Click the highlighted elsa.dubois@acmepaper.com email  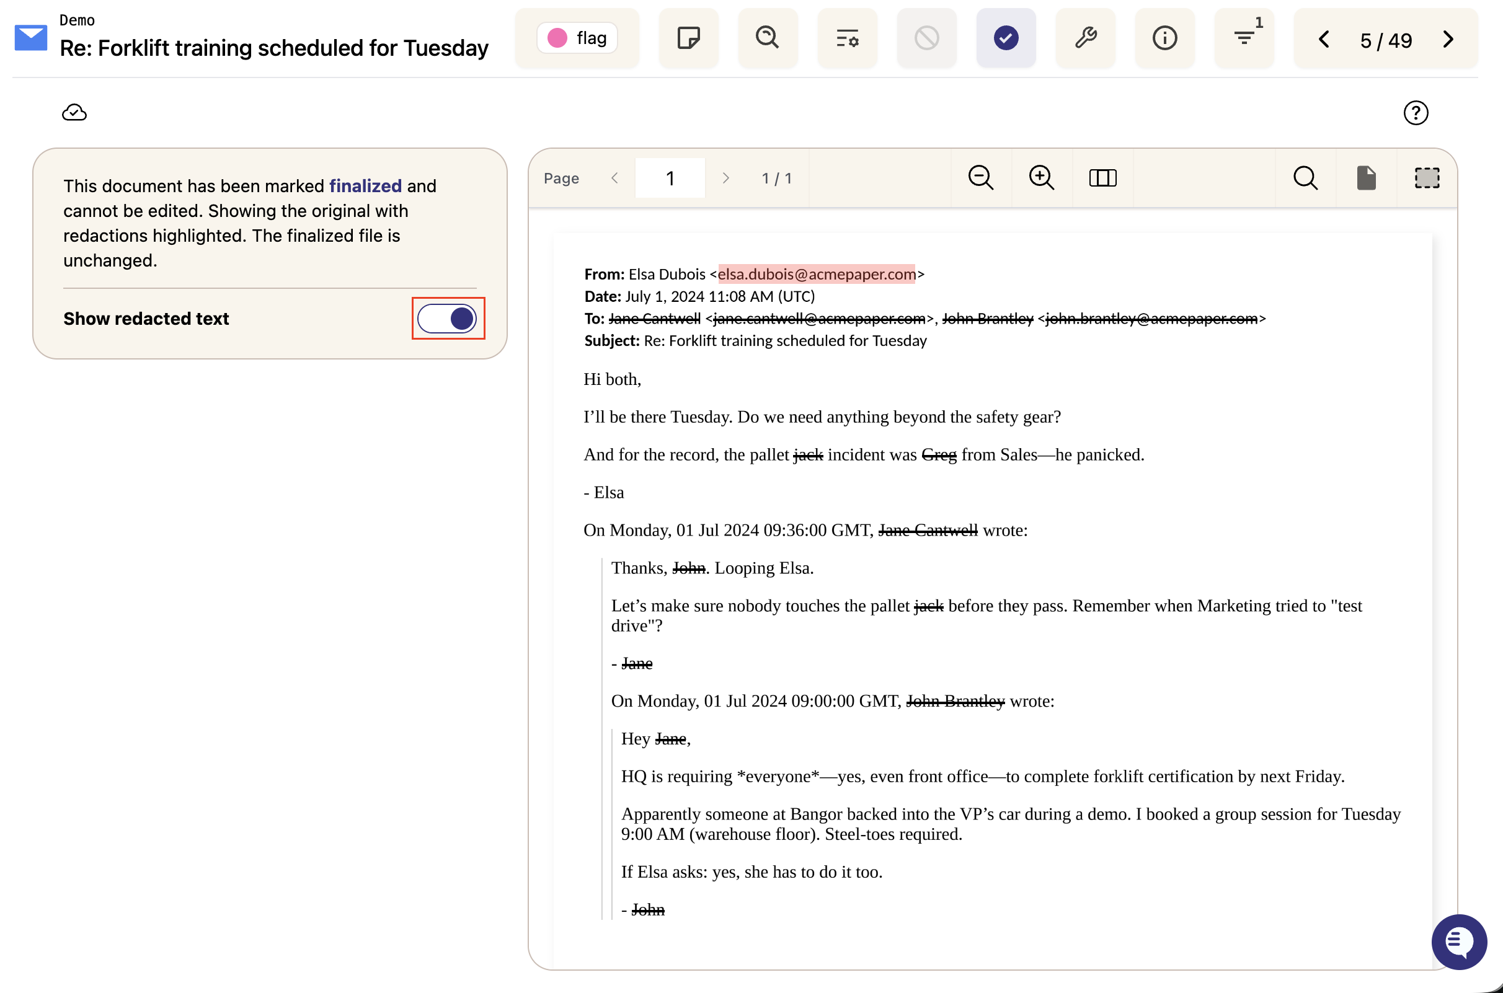[817, 273]
